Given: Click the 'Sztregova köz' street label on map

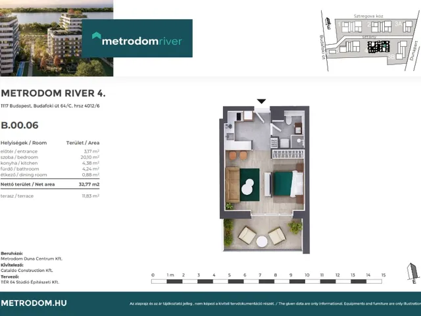Looking at the screenshot, I should click(x=368, y=16).
